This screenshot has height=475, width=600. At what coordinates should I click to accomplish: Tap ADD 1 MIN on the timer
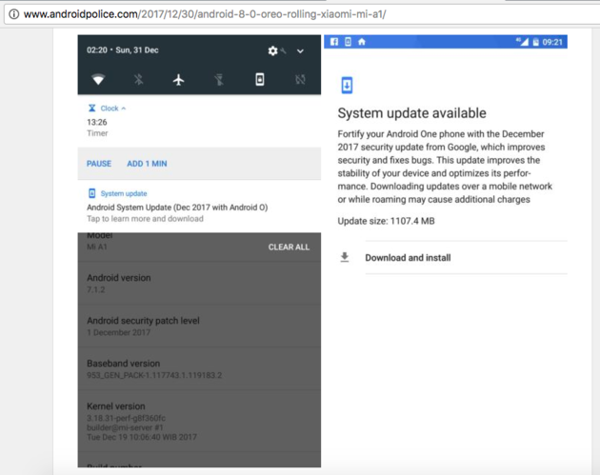(x=147, y=164)
